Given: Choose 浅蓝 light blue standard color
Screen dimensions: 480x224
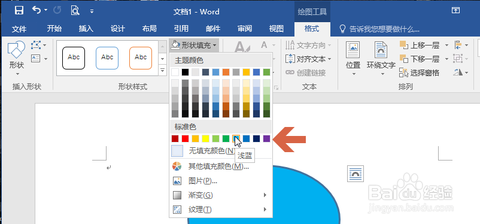Looking at the screenshot, I should click(x=236, y=138).
